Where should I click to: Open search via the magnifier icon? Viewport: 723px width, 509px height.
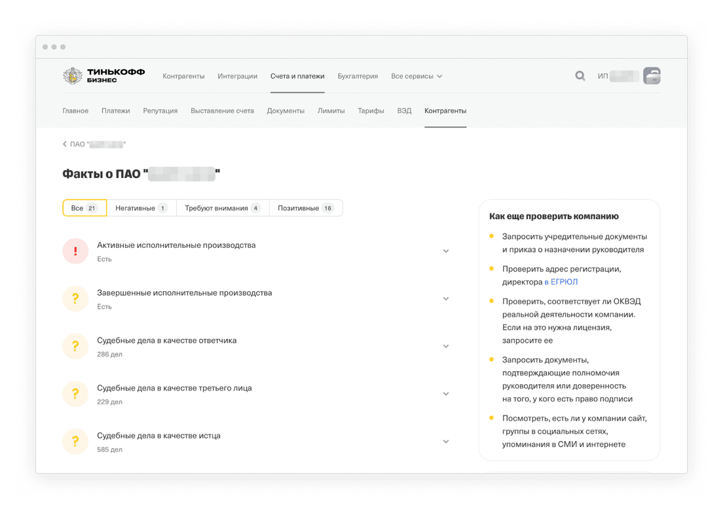click(x=580, y=76)
